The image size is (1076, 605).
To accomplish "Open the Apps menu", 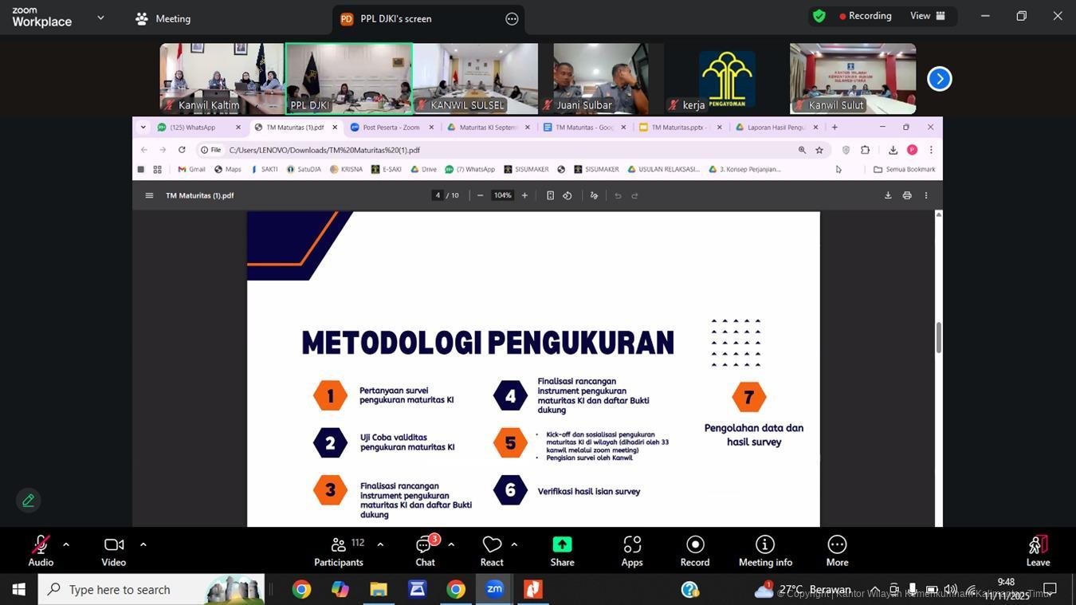I will click(x=632, y=551).
